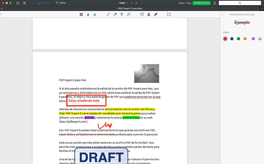The width and height of the screenshot is (264, 164).
Task: Add a note comment with the note tool
Action: (142, 14)
